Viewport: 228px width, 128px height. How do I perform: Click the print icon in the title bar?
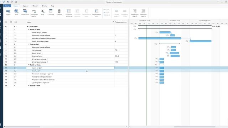16,2
